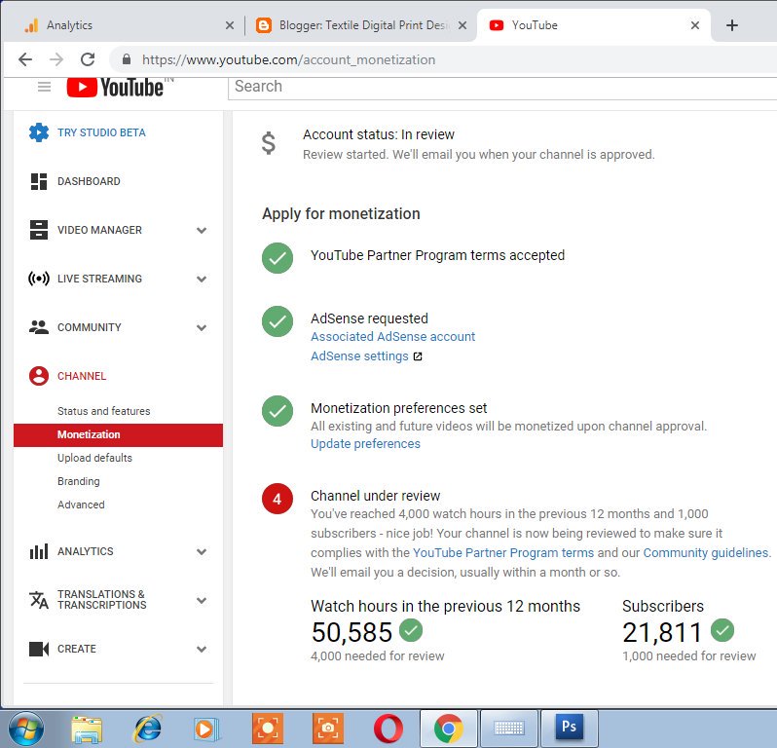Viewport: 777px width, 748px height.
Task: Click the Community people icon
Action: tap(39, 327)
